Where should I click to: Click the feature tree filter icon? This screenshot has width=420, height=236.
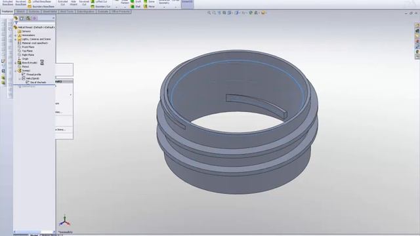pos(16,23)
